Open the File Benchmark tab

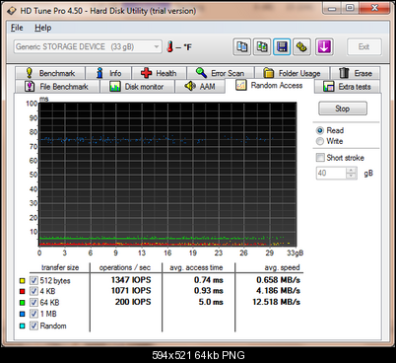57,87
